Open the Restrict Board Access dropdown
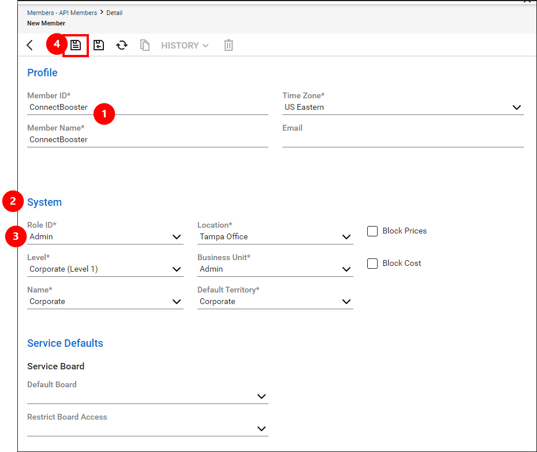 (262, 429)
